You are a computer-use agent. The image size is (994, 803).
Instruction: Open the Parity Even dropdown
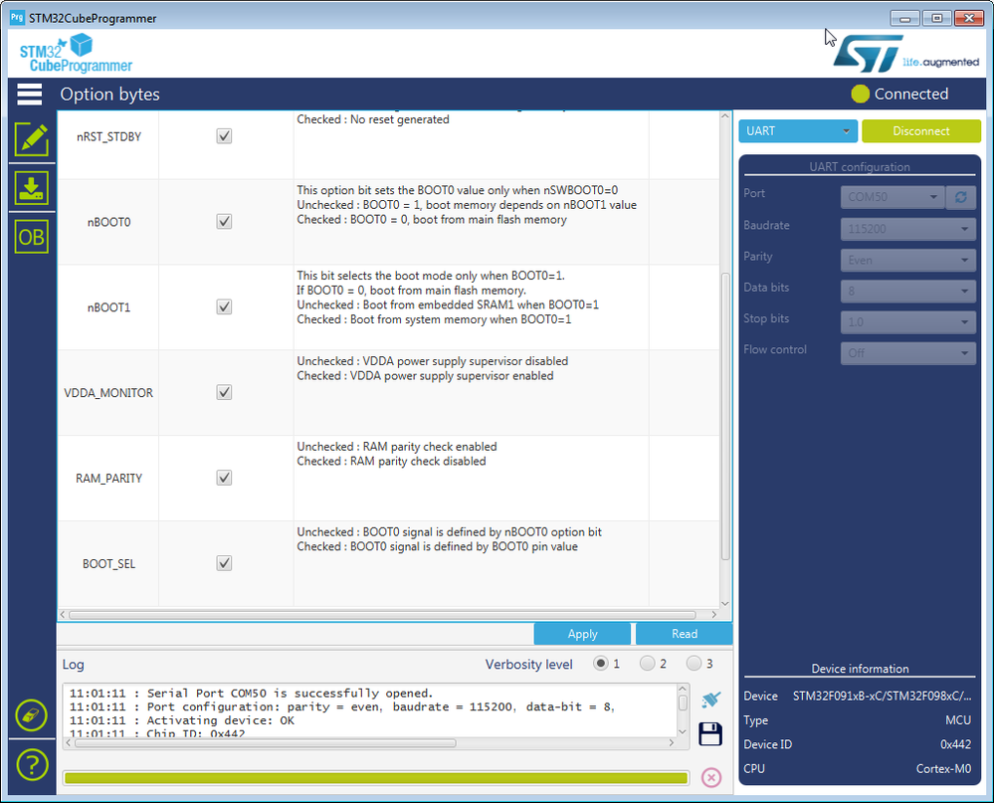pos(907,260)
